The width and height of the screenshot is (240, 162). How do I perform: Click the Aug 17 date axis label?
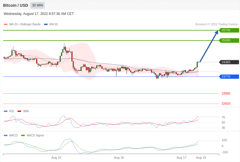182,157
